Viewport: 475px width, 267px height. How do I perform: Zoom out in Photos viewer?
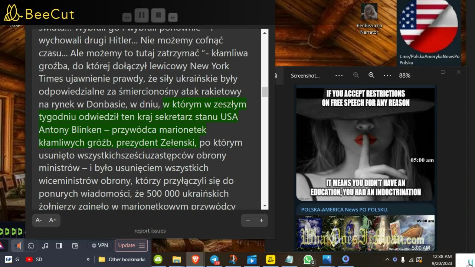(356, 75)
